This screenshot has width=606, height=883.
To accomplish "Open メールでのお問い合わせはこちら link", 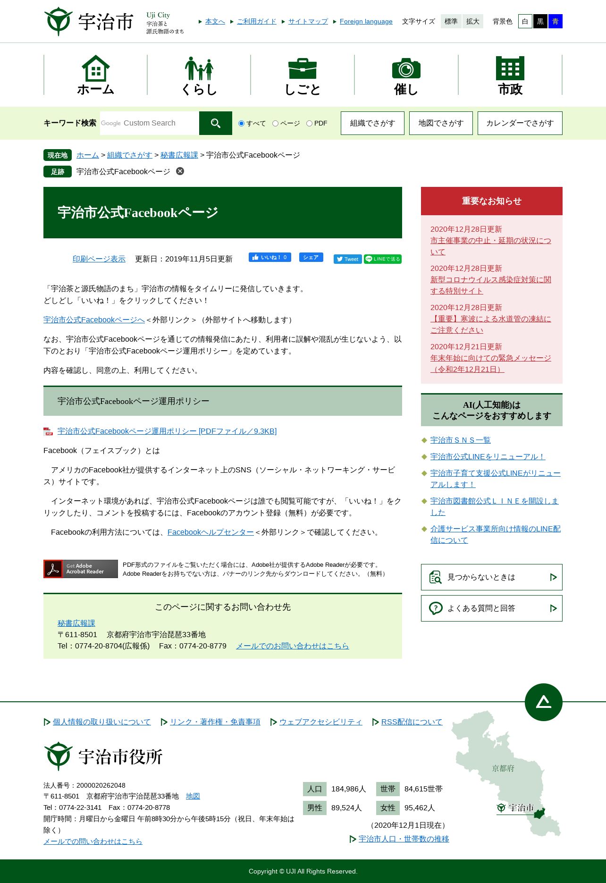I will 293,646.
